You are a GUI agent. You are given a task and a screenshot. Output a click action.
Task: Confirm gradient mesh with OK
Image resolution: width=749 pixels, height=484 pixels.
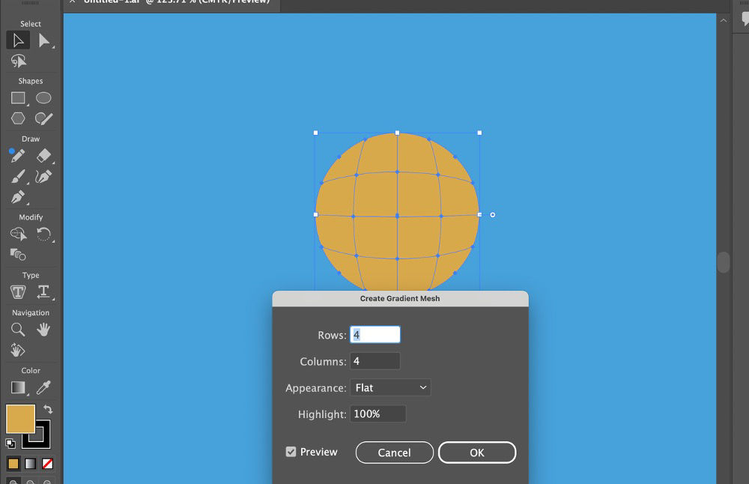[x=477, y=453]
